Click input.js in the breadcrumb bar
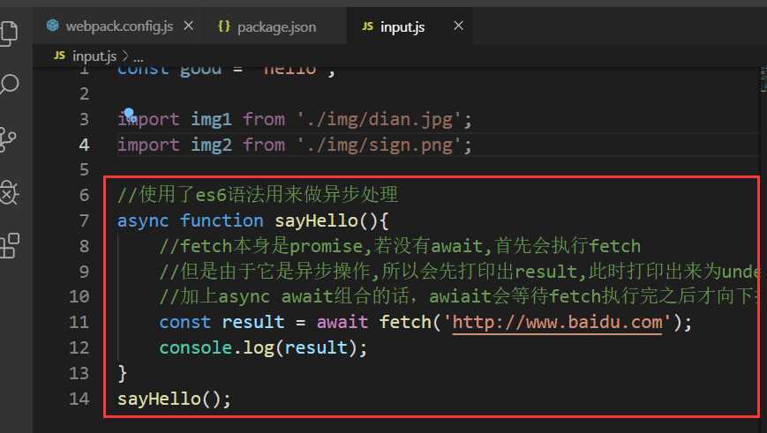 click(x=94, y=56)
